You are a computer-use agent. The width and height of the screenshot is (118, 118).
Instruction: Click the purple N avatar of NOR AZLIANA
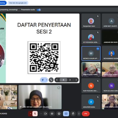click(112, 86)
